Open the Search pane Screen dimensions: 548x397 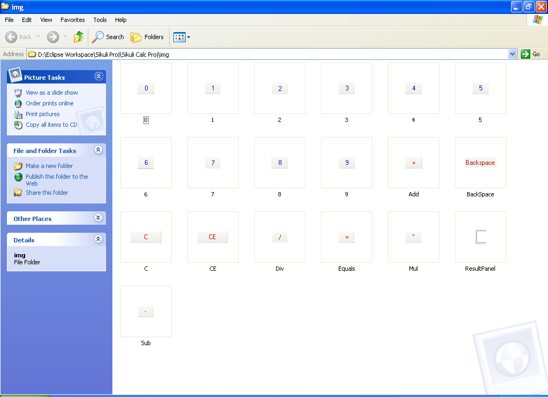coord(107,36)
